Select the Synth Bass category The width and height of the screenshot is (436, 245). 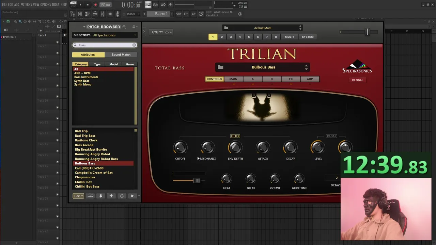[x=82, y=81]
